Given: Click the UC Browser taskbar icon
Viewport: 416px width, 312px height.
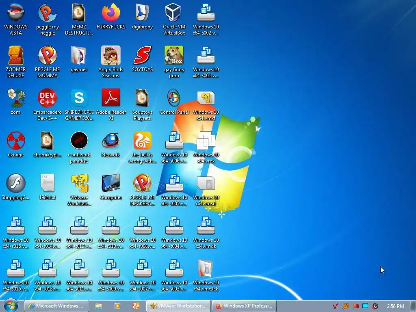Looking at the screenshot, I should (136, 306).
